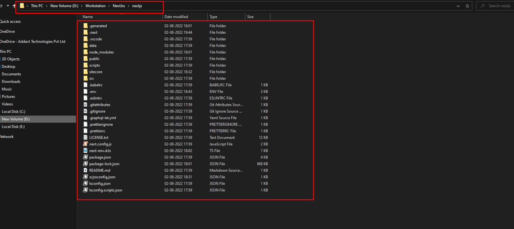This screenshot has width=514, height=229.
Task: Click the scjssconfig.json file icon
Action: tap(85, 177)
